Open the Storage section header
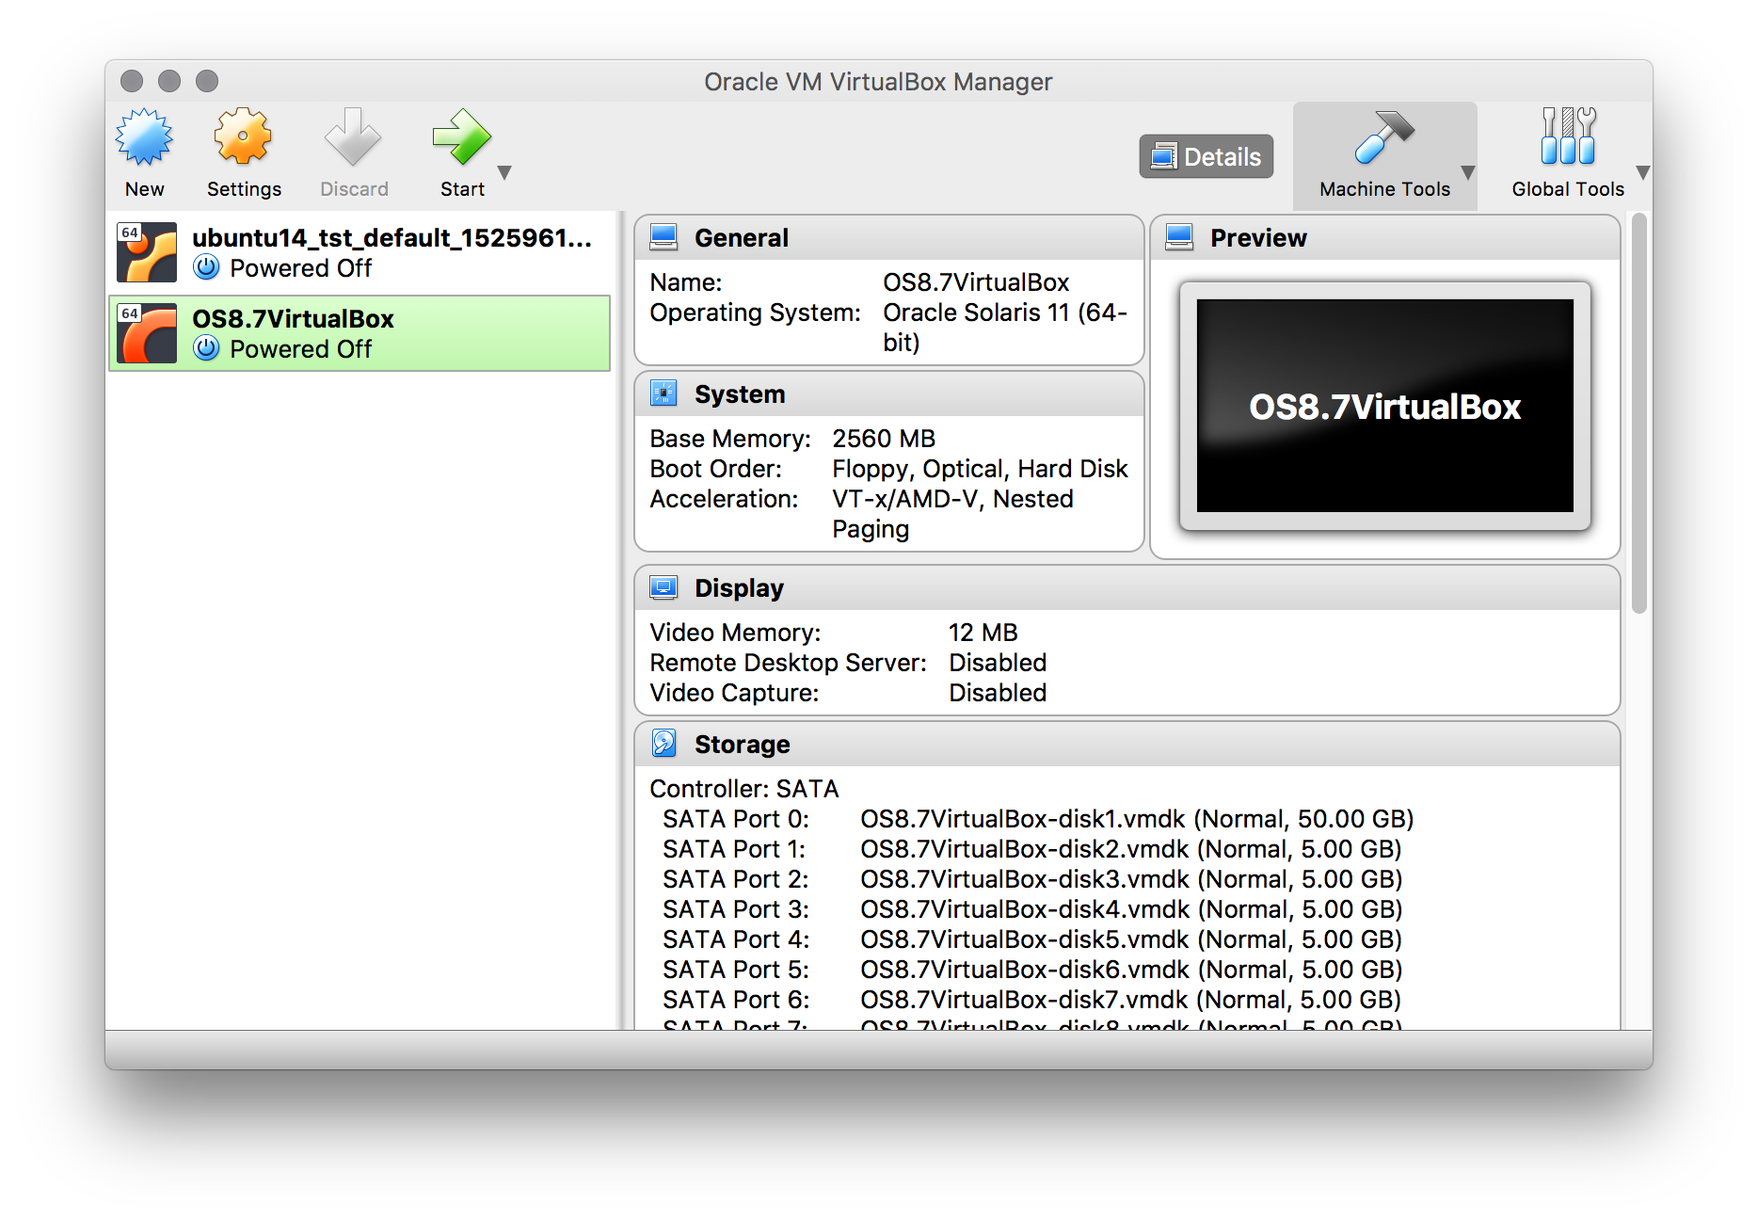Viewport: 1758px width, 1220px height. coord(1127,745)
